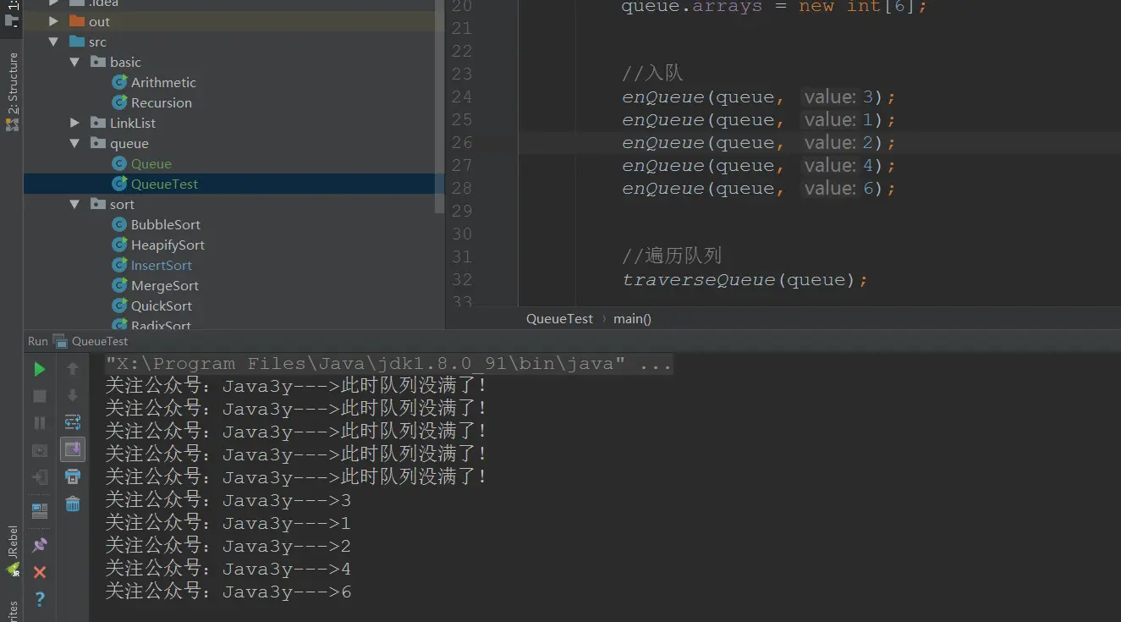
Task: Click the InsertSort class icon
Action: (x=119, y=265)
